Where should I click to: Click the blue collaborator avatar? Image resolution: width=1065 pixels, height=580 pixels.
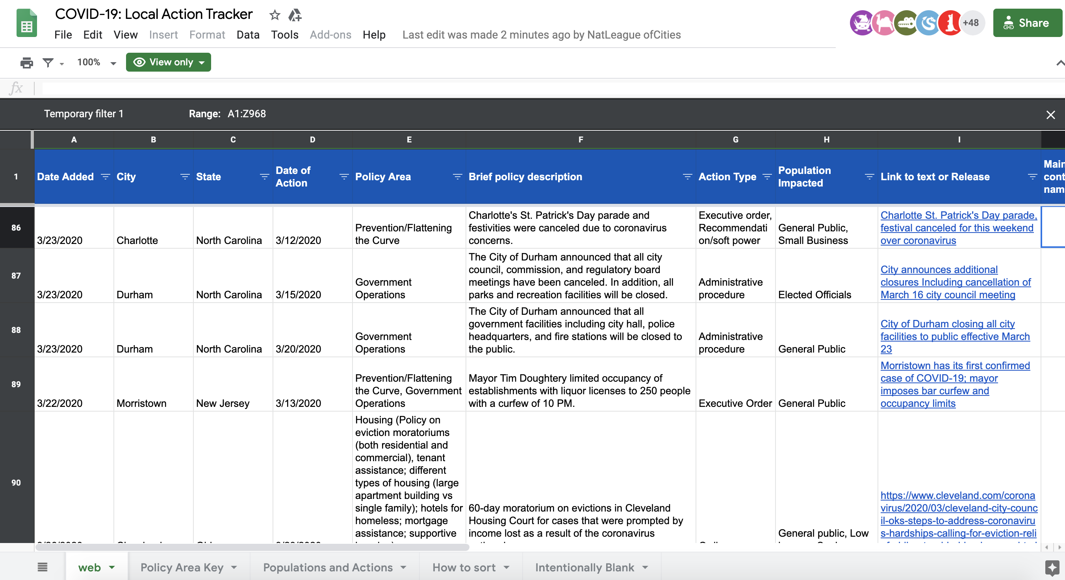pyautogui.click(x=928, y=23)
